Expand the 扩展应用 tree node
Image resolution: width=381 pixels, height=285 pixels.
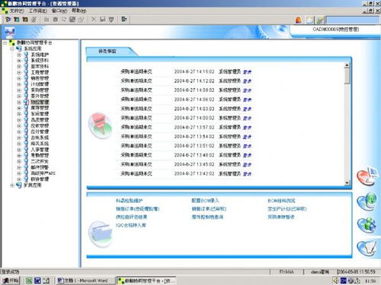click(12, 185)
